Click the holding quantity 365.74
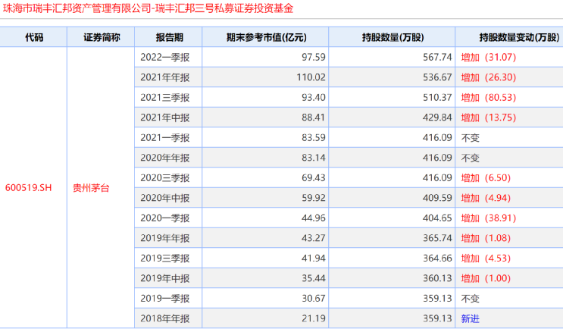 437,238
